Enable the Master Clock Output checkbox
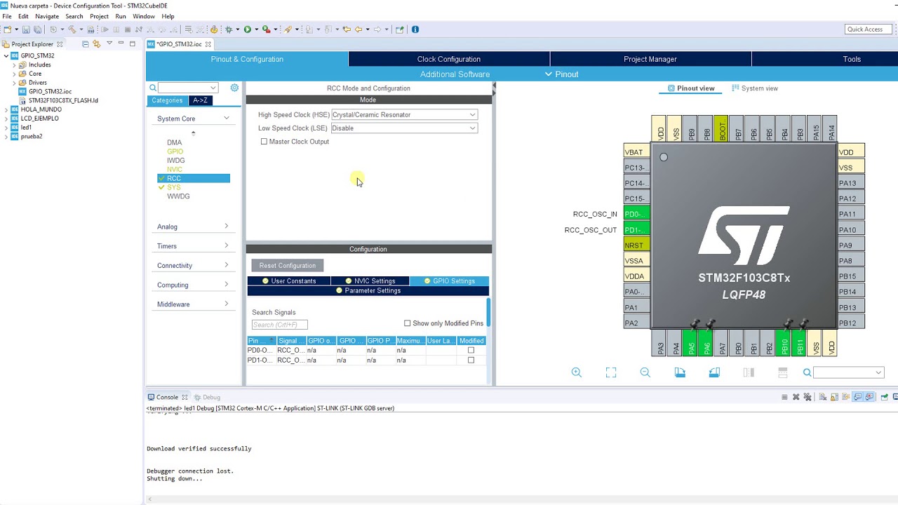Viewport: 898px width, 505px height. click(264, 142)
